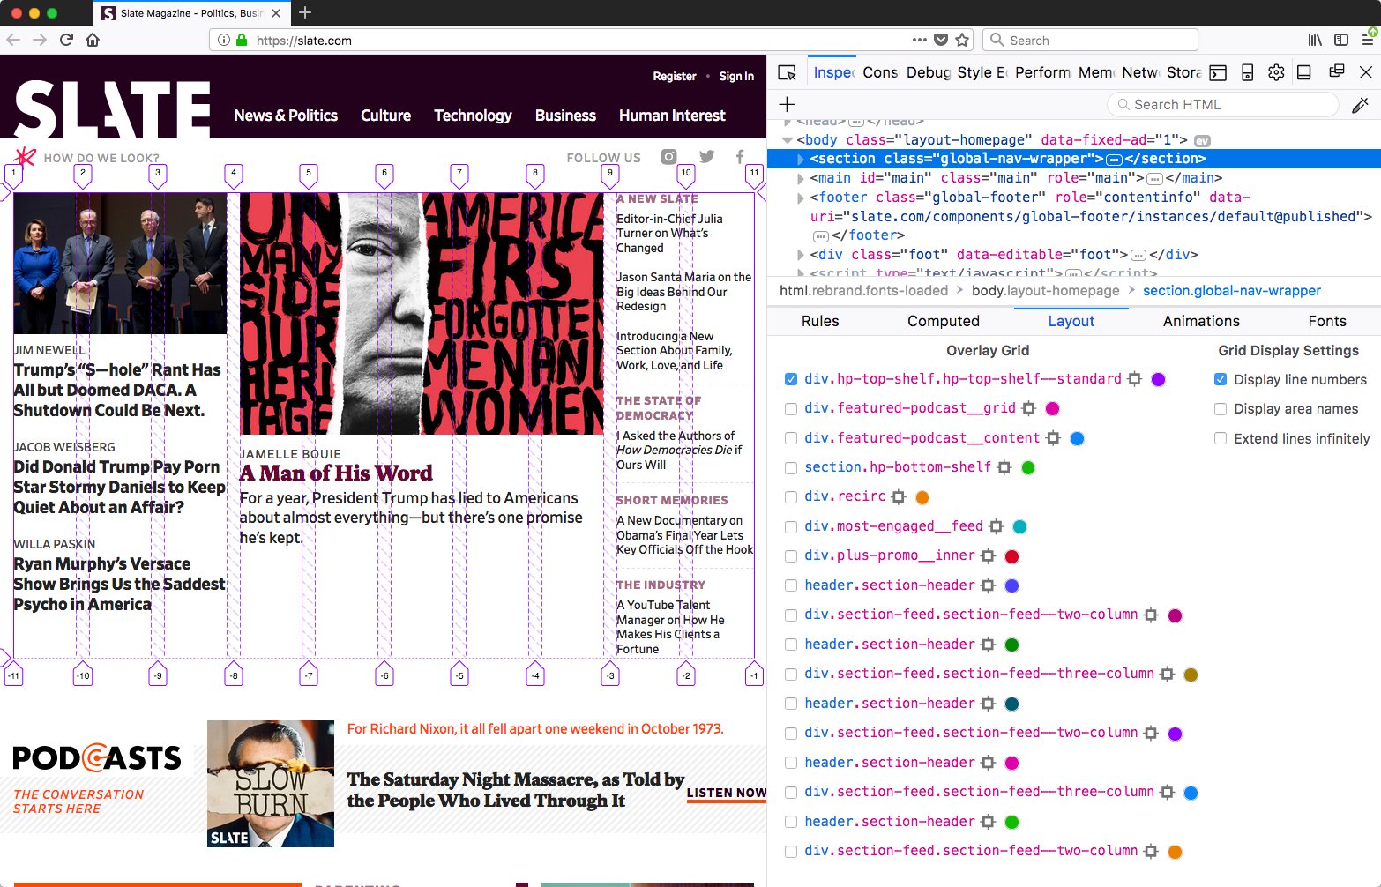The height and width of the screenshot is (887, 1381).
Task: Highlight node for div.plus-promo__inner
Action: pyautogui.click(x=989, y=556)
